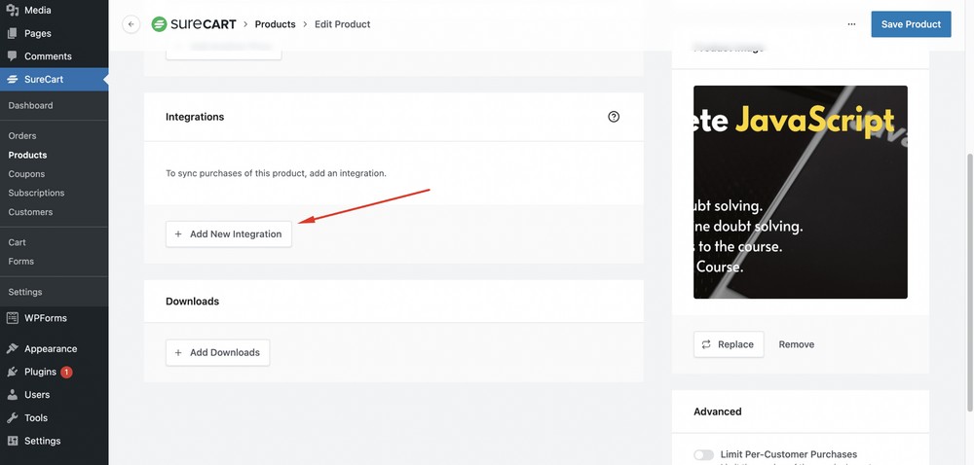
Task: Click the Replace arrows icon
Action: click(x=706, y=344)
